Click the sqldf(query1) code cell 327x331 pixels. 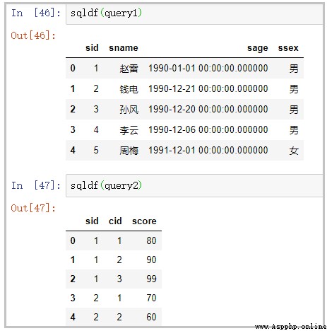tap(194, 13)
